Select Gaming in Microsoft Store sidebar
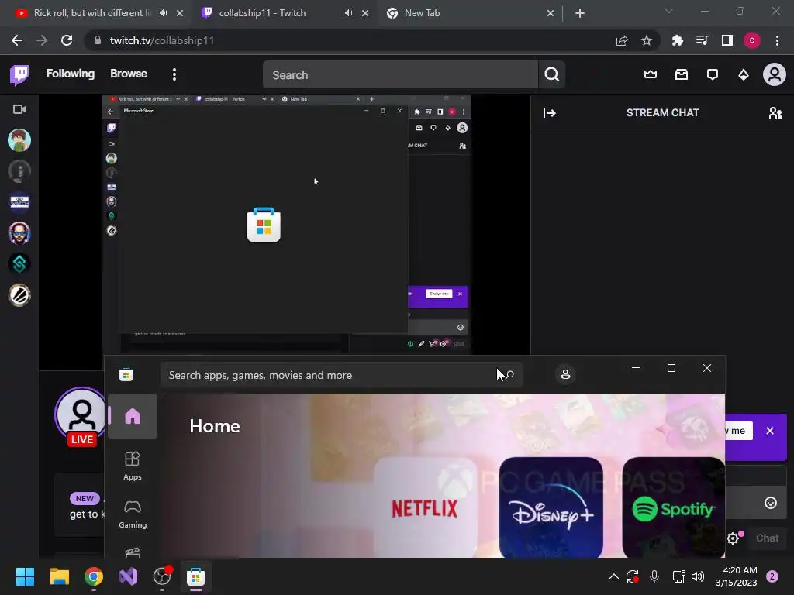 [x=133, y=514]
